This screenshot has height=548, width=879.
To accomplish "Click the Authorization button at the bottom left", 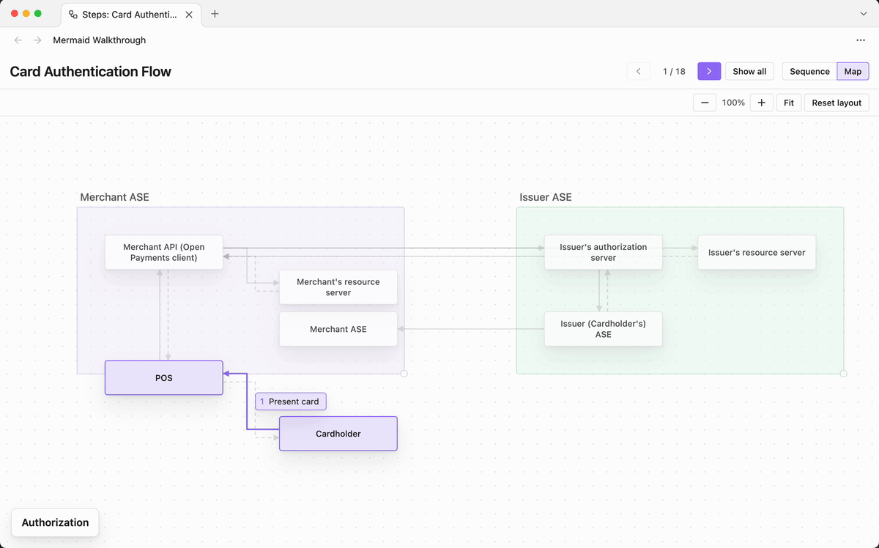I will coord(55,522).
